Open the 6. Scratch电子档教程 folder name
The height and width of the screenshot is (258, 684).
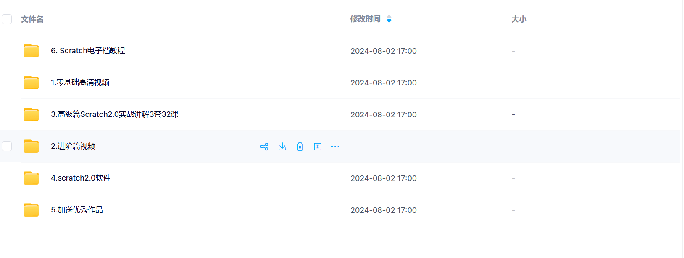pos(88,51)
